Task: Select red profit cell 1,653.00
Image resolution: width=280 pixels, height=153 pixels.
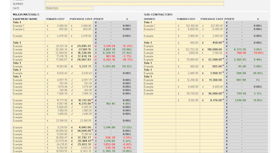Action: (x=109, y=144)
